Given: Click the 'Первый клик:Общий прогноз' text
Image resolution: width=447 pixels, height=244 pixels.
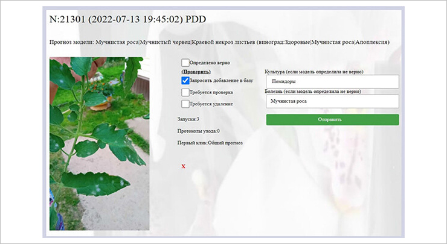Looking at the screenshot, I should point(210,143).
